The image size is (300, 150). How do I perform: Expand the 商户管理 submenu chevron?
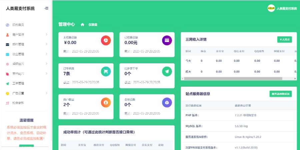pyautogui.click(x=46, y=34)
